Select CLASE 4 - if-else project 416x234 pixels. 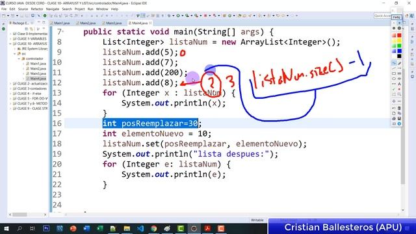[x=27, y=94]
